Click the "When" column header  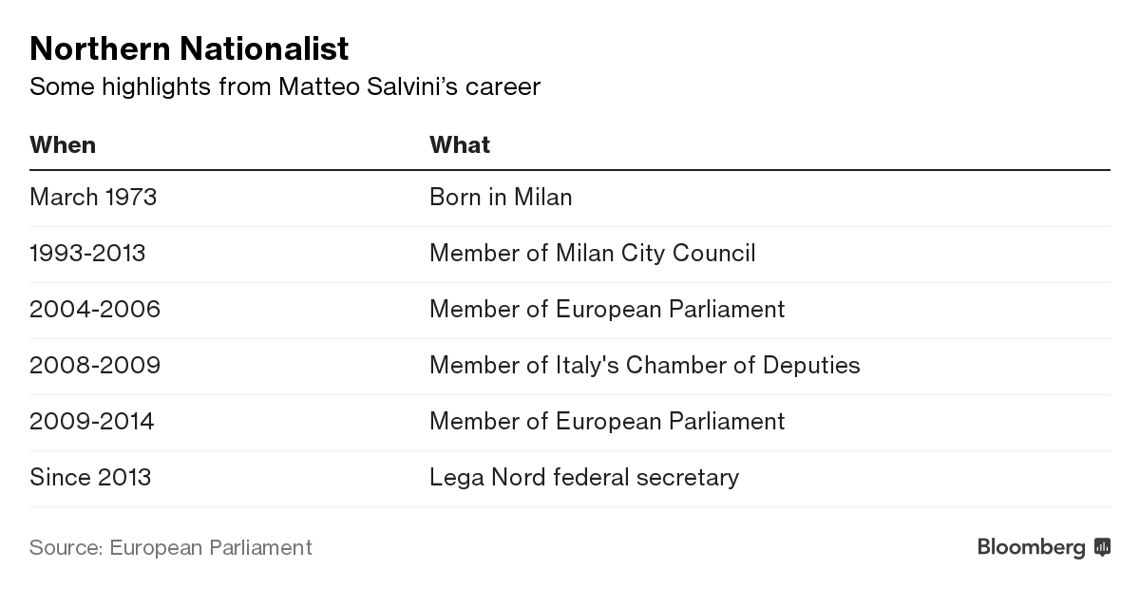coord(63,144)
